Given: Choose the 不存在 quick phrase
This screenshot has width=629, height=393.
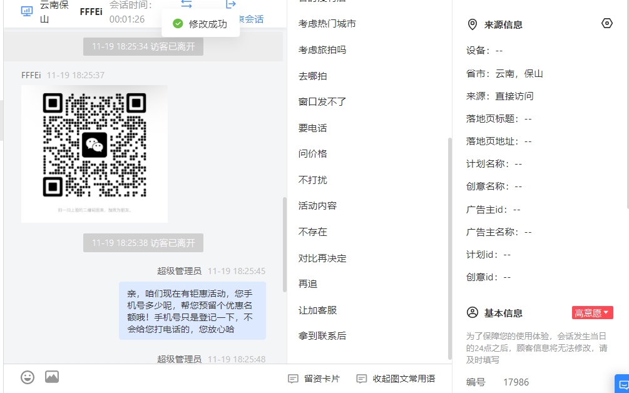Looking at the screenshot, I should pos(312,232).
